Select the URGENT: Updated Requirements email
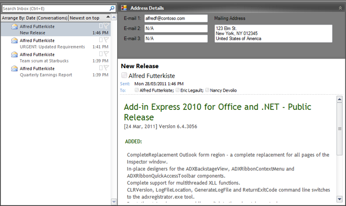This screenshot has height=206, width=346. (56, 43)
